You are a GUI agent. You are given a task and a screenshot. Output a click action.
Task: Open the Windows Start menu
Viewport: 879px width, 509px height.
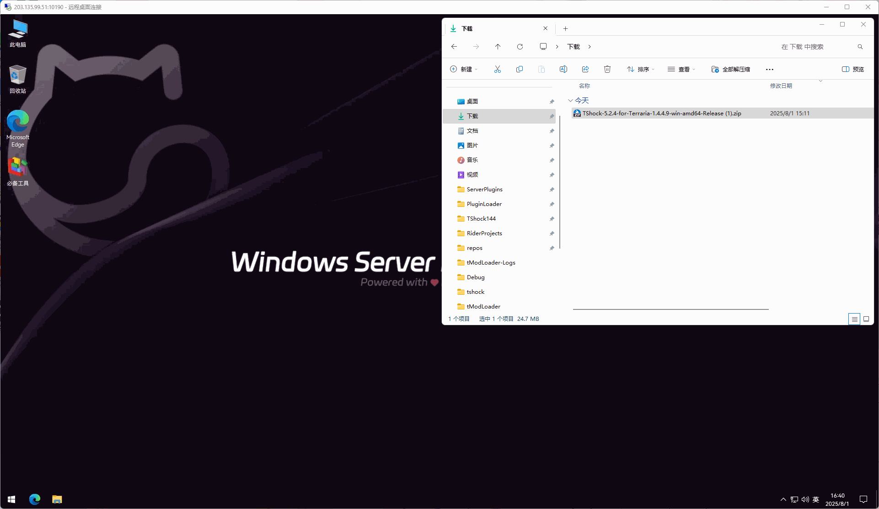pos(11,499)
